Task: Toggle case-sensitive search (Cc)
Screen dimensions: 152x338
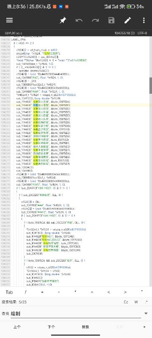Action: 126,302
